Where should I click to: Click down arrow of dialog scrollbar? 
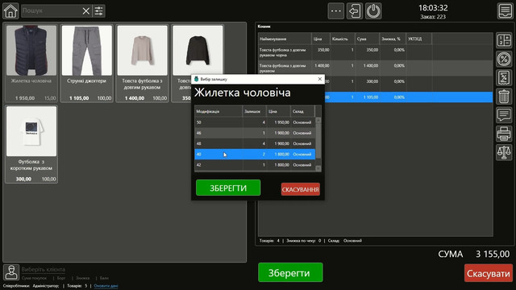(318, 168)
